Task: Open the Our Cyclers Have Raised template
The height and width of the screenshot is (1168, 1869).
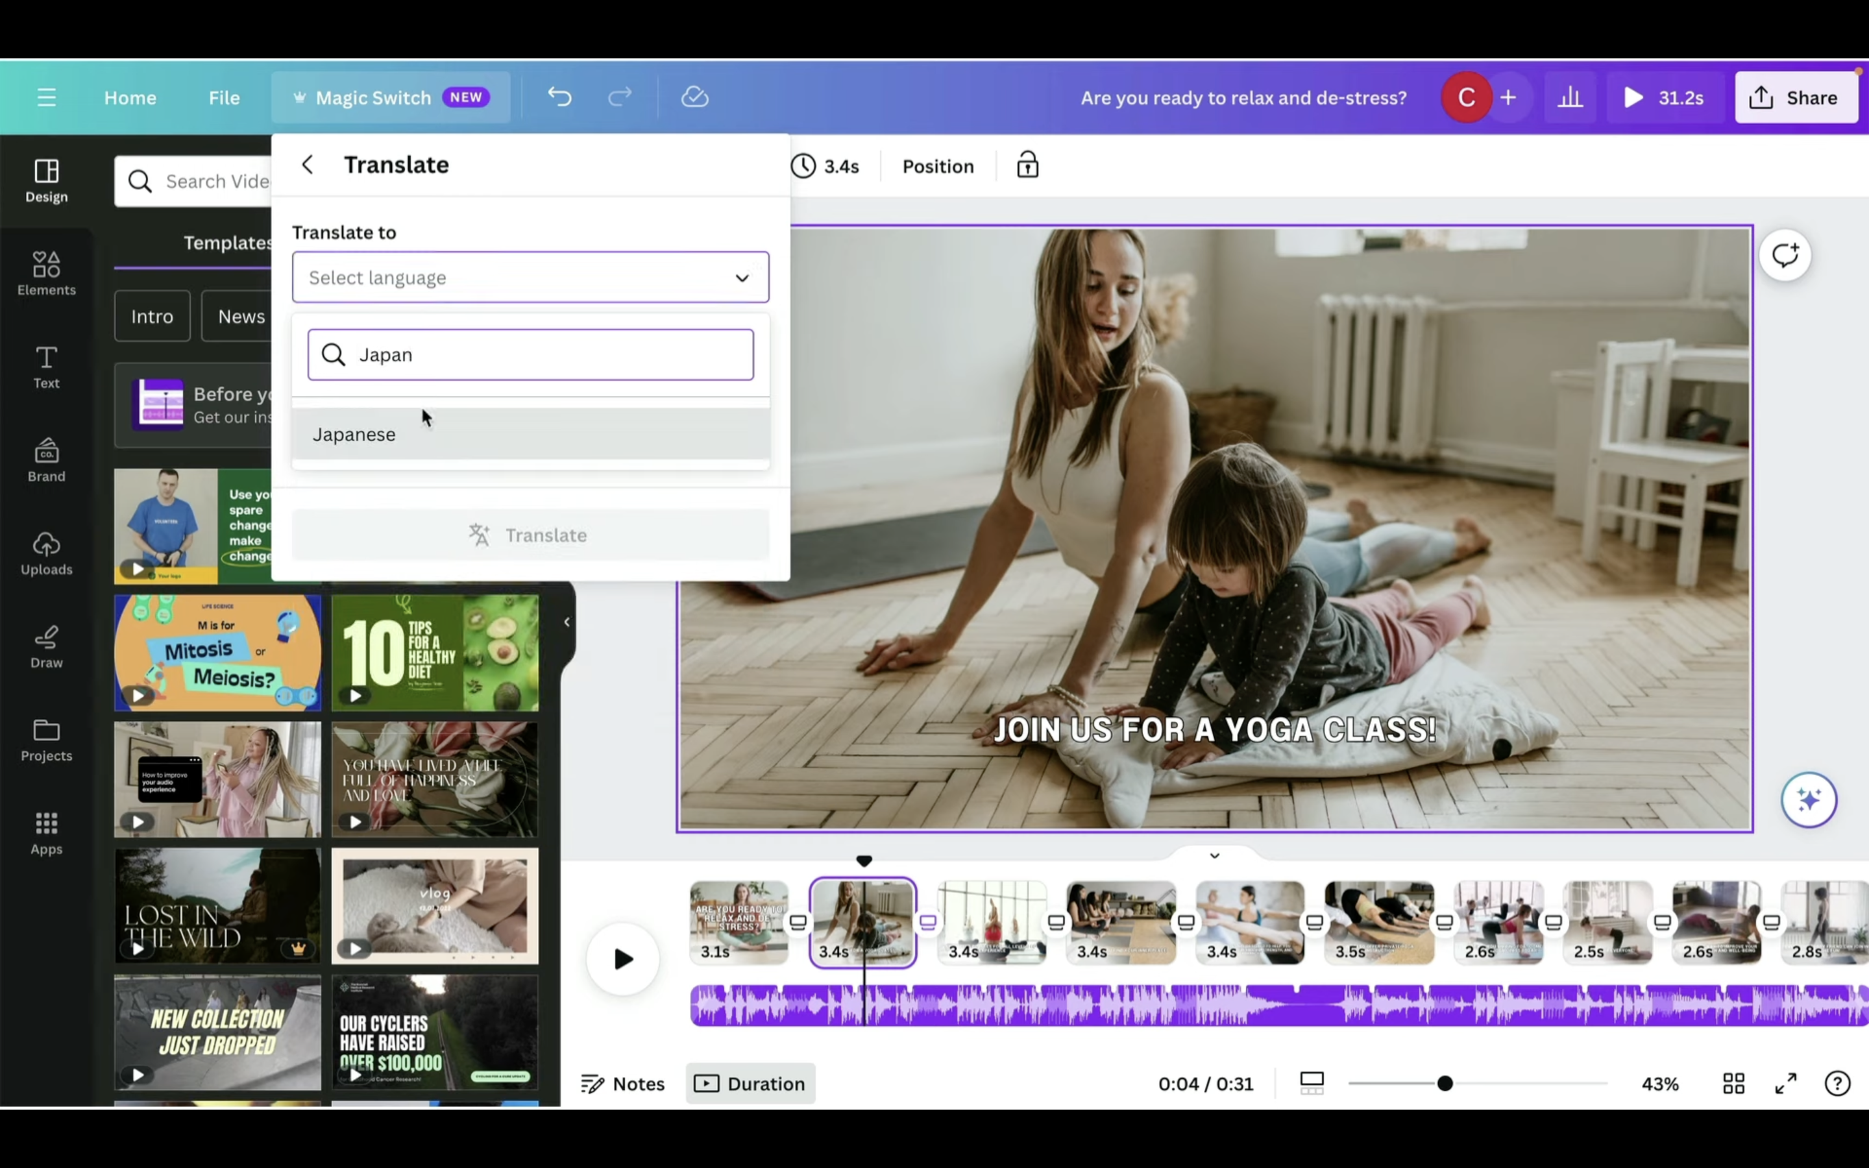Action: coord(435,1033)
